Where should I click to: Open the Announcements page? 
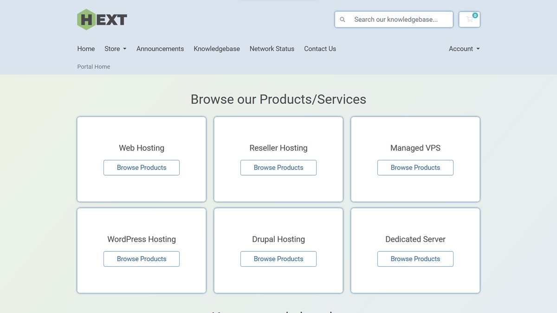tap(160, 49)
